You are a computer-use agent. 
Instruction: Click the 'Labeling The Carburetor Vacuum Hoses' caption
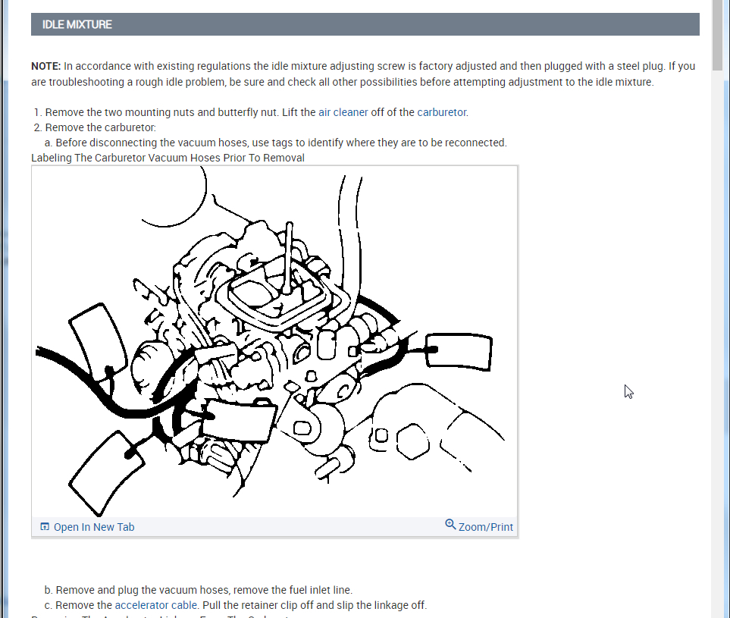(x=168, y=158)
